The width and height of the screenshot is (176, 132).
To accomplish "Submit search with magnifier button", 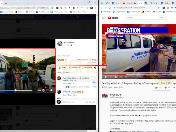I will [x=162, y=18].
